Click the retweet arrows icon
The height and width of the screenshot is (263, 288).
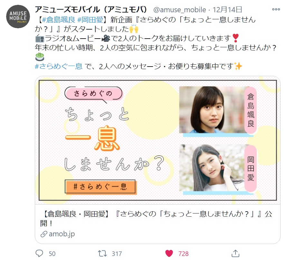click(x=102, y=253)
